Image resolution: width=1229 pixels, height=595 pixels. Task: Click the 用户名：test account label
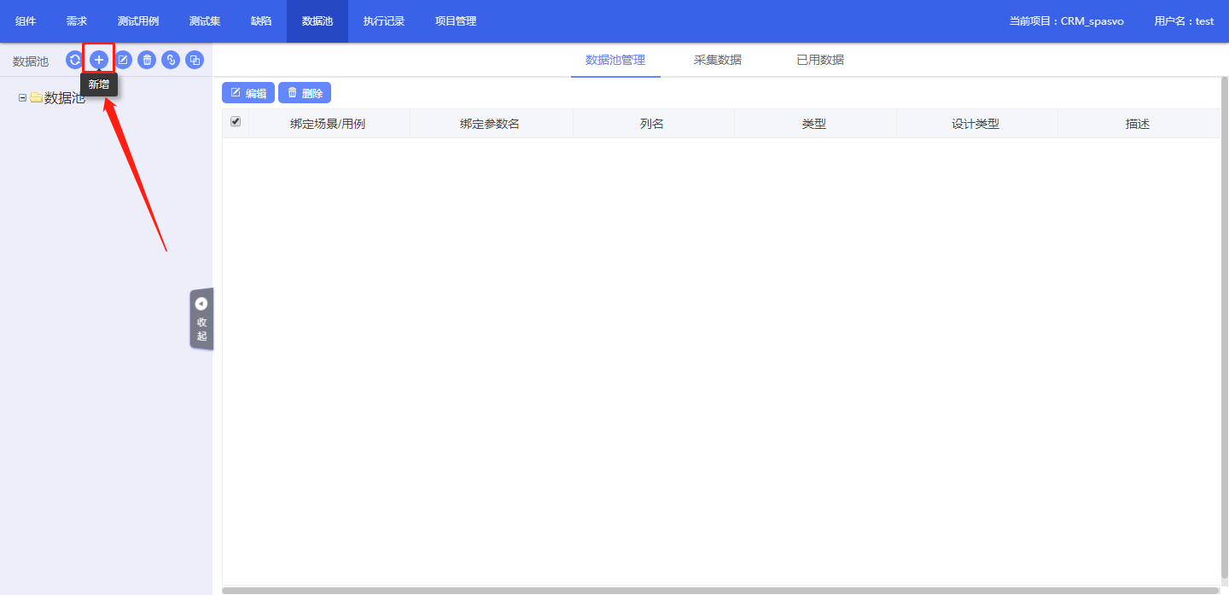(1183, 21)
